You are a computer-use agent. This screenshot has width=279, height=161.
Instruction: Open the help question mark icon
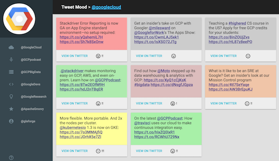pyautogui.click(x=11, y=157)
